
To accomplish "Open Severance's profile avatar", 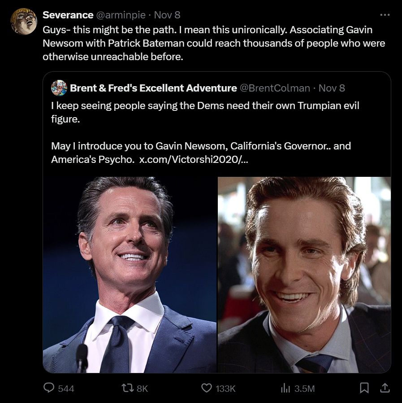I will (x=24, y=22).
